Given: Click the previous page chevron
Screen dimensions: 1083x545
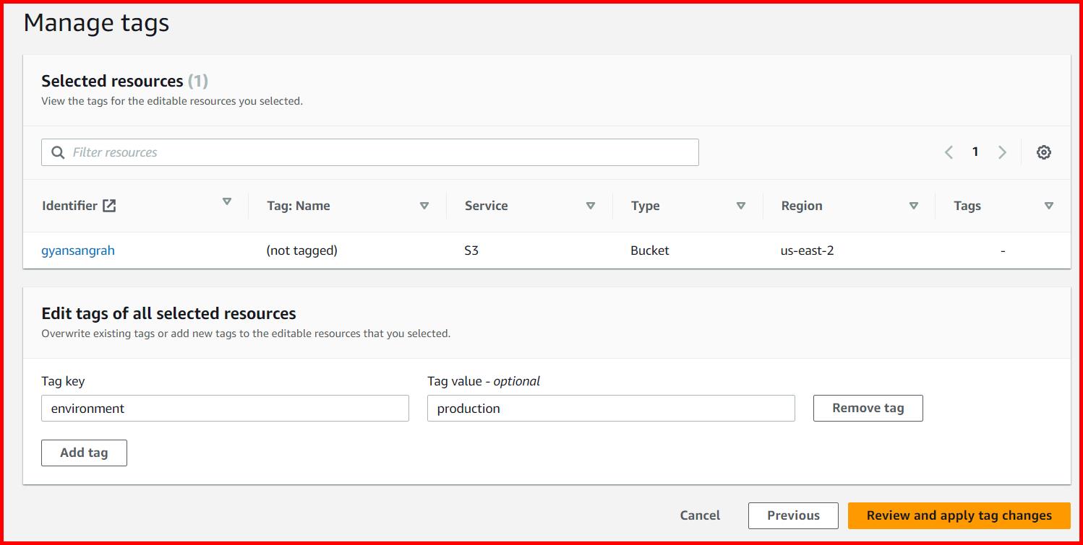Looking at the screenshot, I should (949, 152).
